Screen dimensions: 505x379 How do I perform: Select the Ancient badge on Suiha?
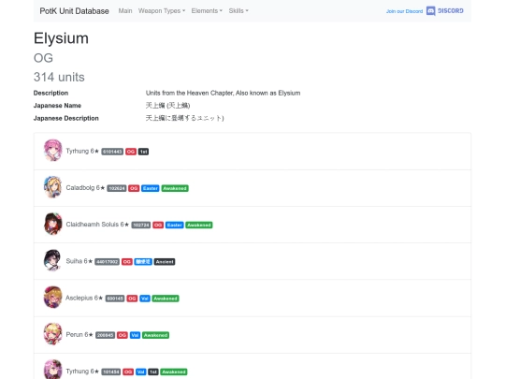pos(165,262)
